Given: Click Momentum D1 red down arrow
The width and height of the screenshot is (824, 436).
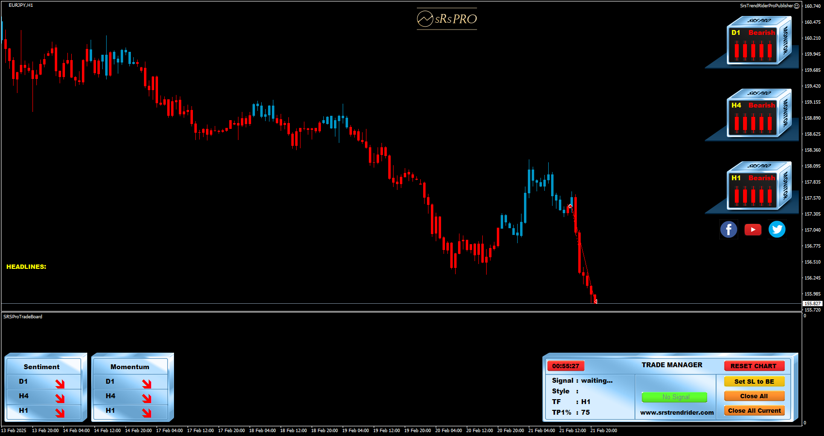Looking at the screenshot, I should pyautogui.click(x=147, y=384).
